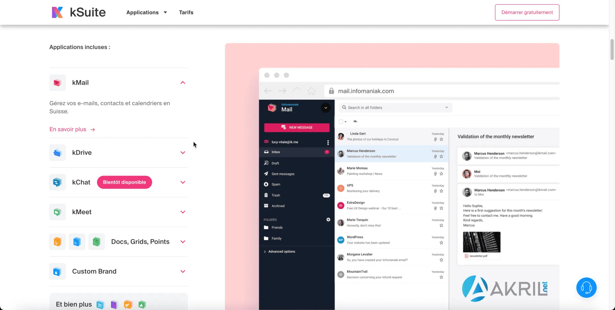Expand the kMeet section chevron
This screenshot has width=615, height=310.
coord(183,212)
